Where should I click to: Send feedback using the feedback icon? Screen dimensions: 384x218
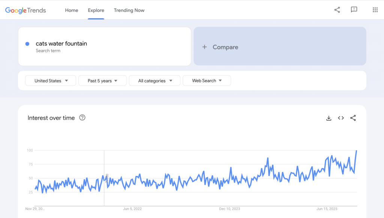click(x=354, y=10)
